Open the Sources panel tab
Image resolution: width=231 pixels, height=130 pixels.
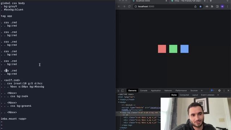(194, 91)
